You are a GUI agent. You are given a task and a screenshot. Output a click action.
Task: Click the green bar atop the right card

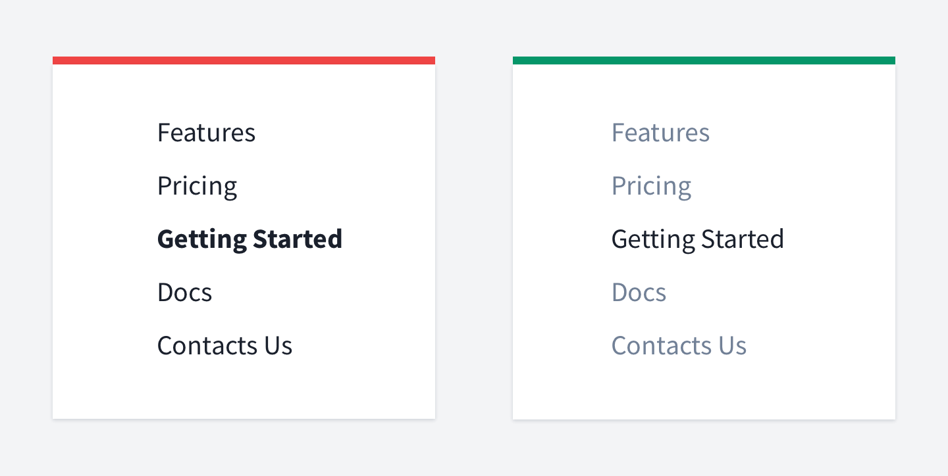[704, 60]
